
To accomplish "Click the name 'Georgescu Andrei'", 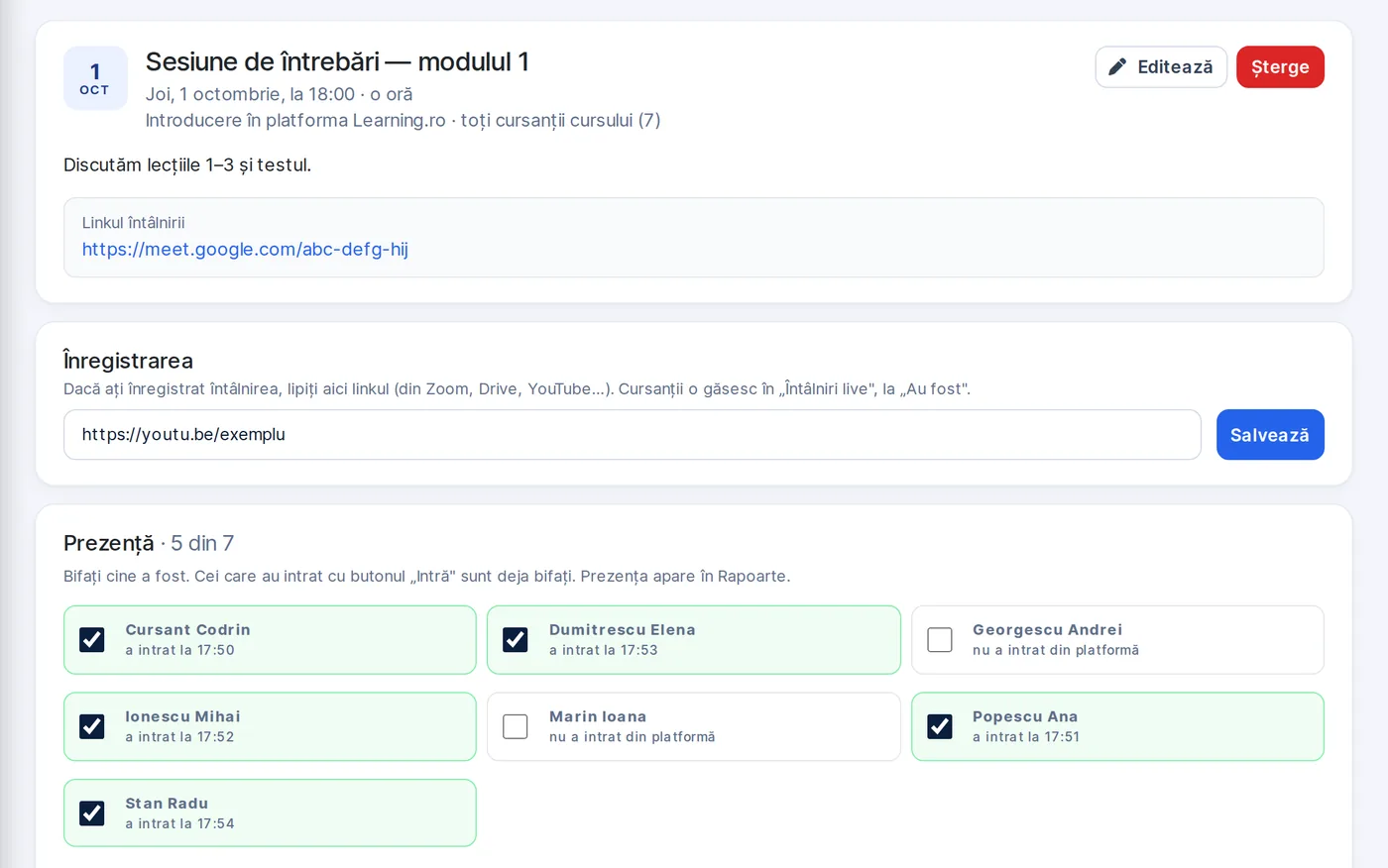I will pos(1048,630).
